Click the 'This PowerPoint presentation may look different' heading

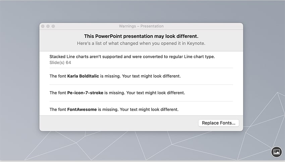(x=141, y=36)
